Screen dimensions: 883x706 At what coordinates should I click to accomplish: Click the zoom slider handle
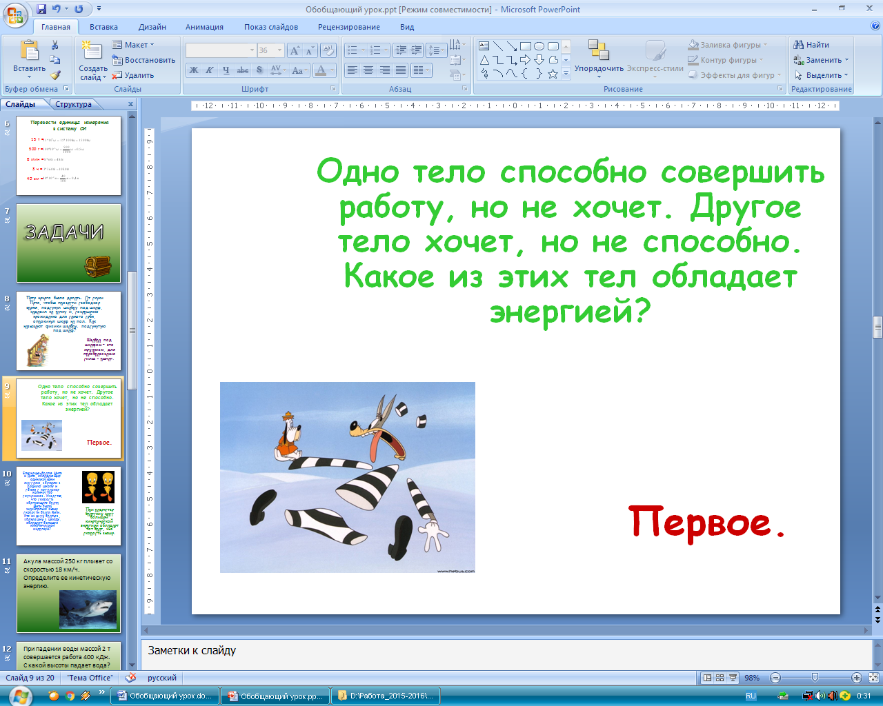[815, 678]
